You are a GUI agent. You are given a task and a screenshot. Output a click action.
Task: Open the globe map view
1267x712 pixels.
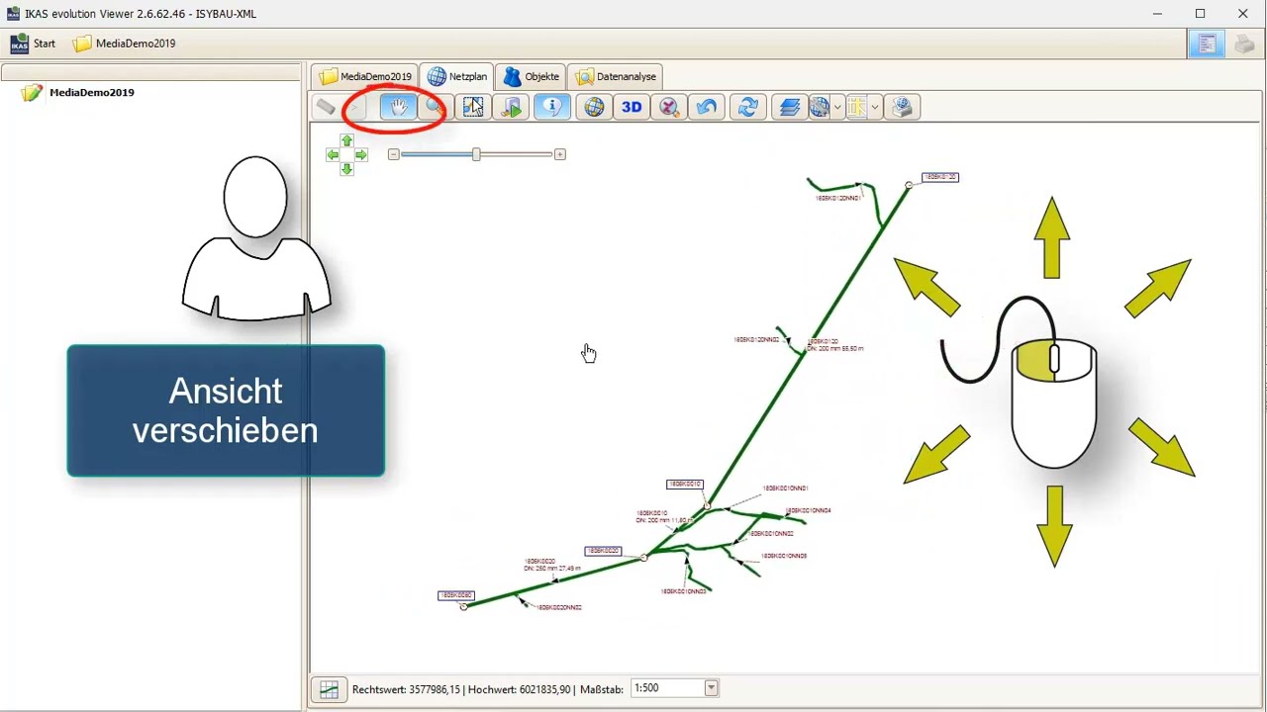[x=594, y=107]
